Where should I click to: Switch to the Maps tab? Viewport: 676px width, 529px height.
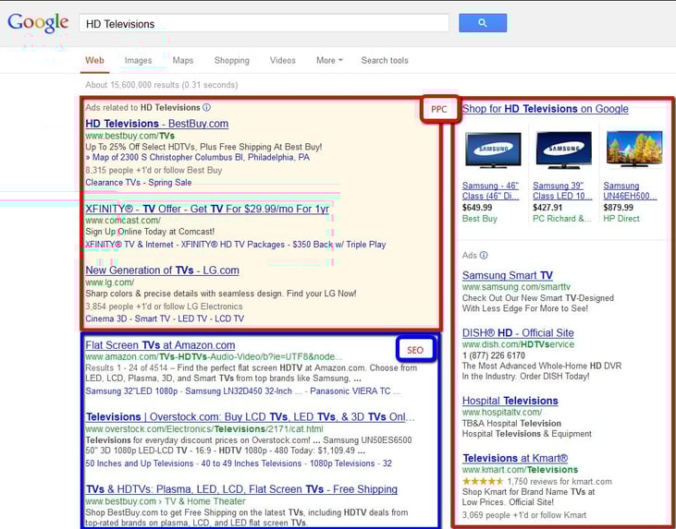click(x=183, y=60)
